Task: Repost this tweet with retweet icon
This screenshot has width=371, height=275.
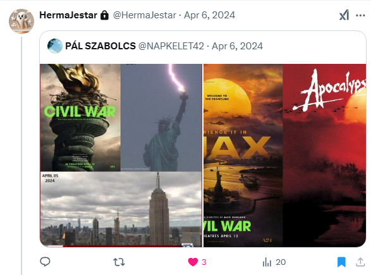Action: click(x=119, y=262)
